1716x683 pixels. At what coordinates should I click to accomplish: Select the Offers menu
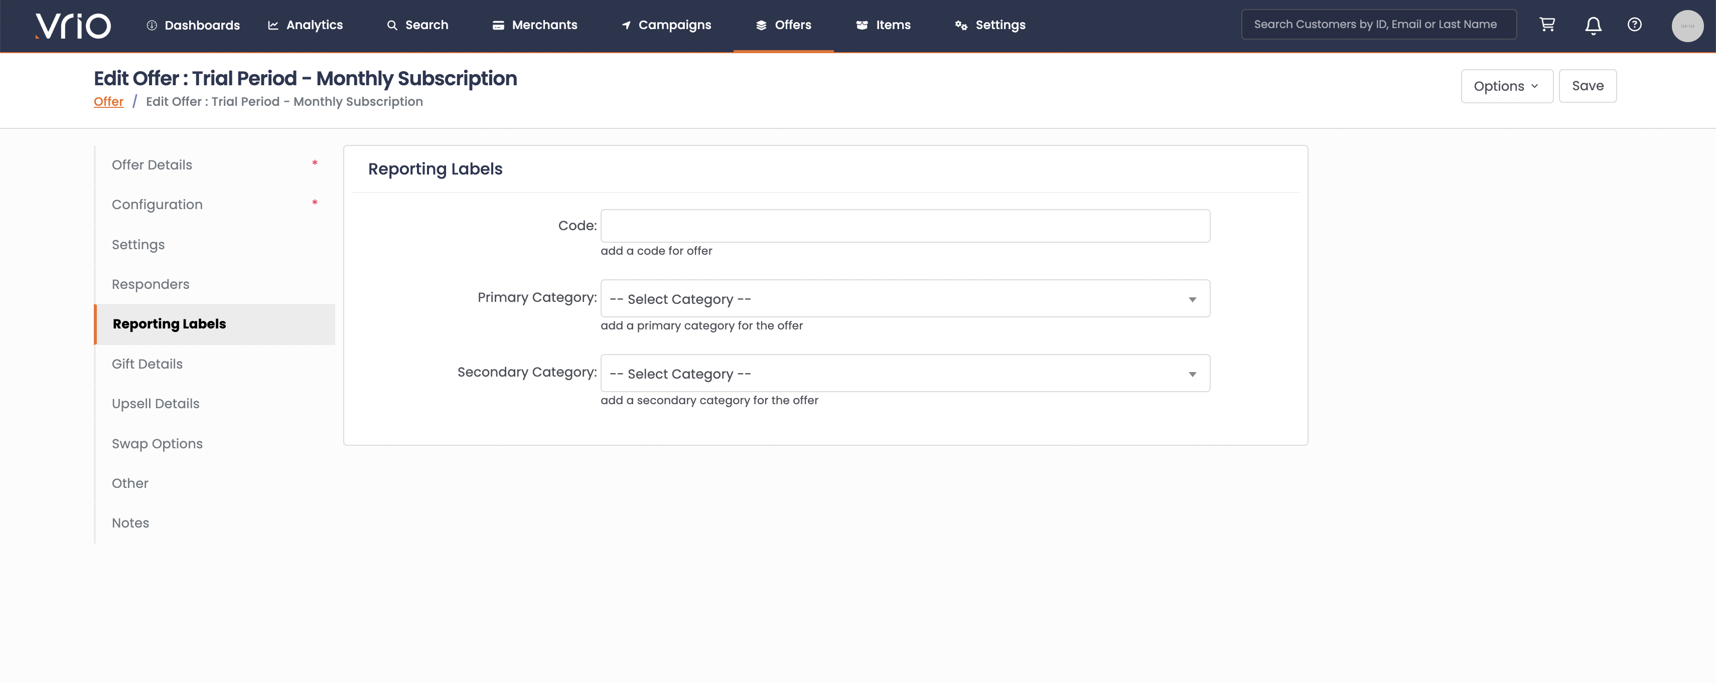(x=783, y=25)
